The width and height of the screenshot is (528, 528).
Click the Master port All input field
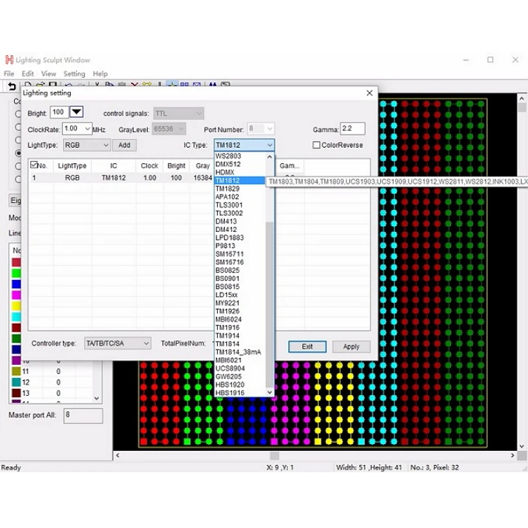(x=83, y=416)
